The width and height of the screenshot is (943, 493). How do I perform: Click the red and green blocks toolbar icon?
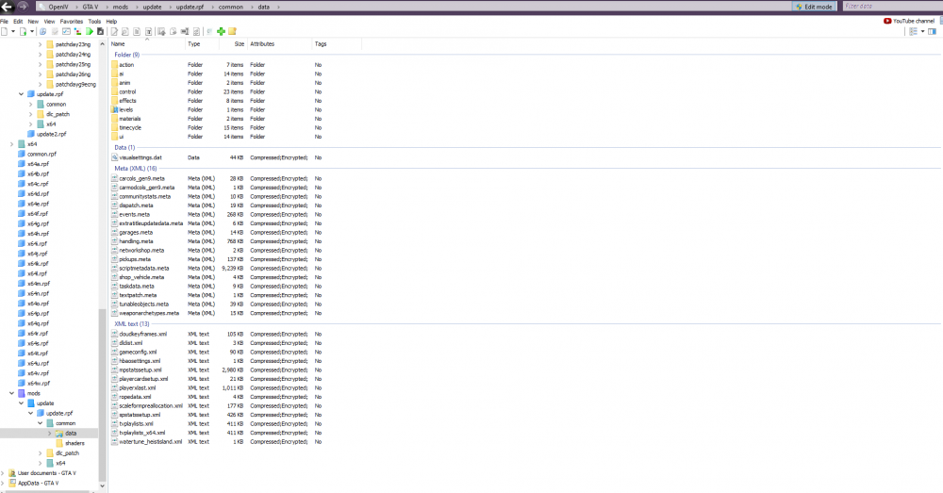click(x=77, y=31)
